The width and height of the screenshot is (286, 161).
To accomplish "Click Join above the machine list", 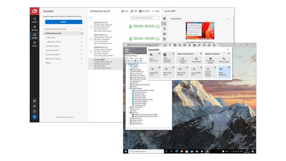I will click(x=125, y=11).
